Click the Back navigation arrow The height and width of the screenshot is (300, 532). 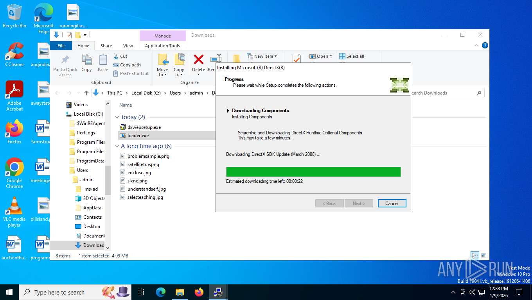[x=58, y=93]
